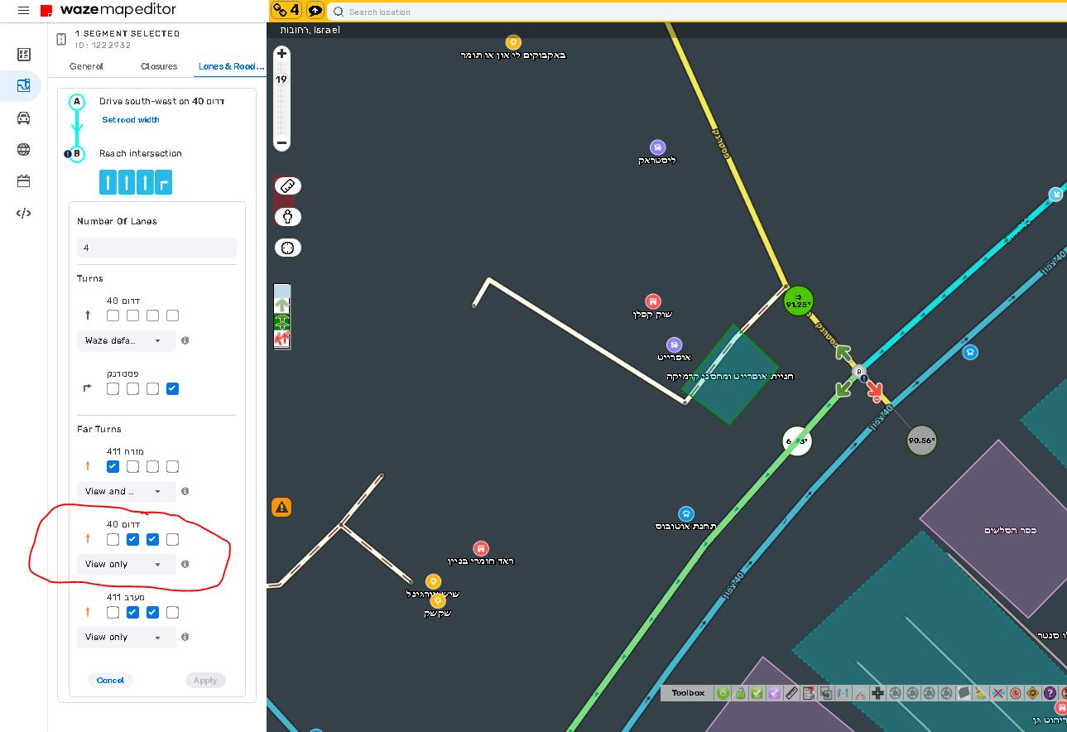Click the ליסטראק place marker
Screen dimensions: 1067x732
tap(657, 147)
